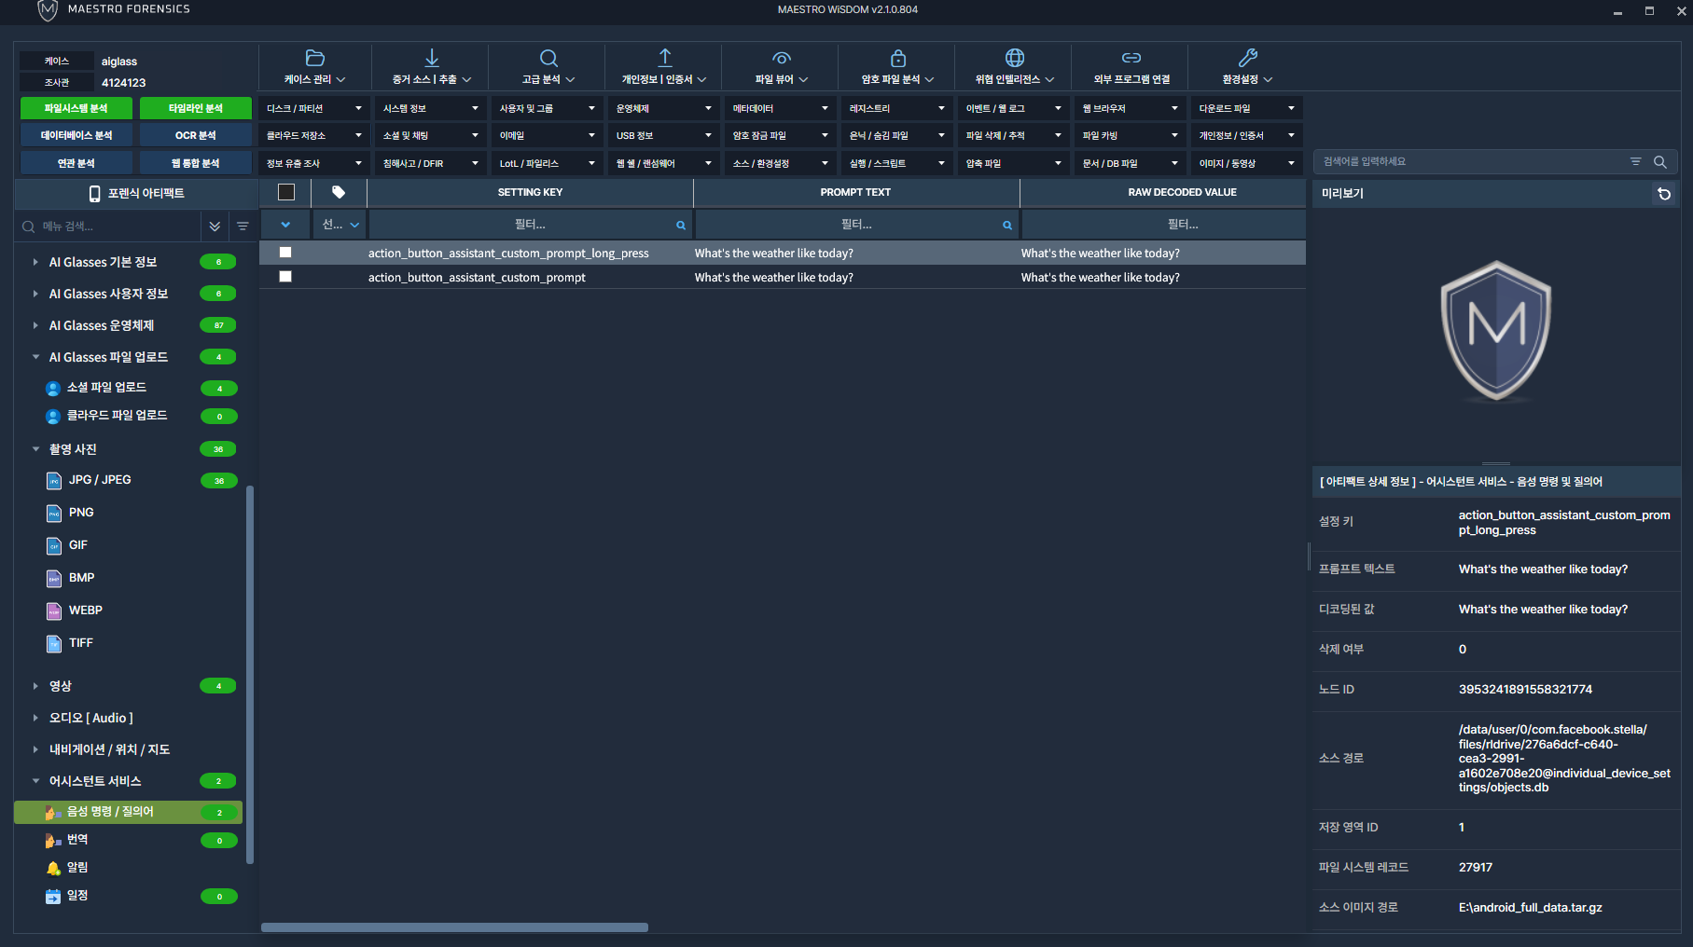Toggle the select-all checkbox in table header
1693x947 pixels.
click(286, 192)
